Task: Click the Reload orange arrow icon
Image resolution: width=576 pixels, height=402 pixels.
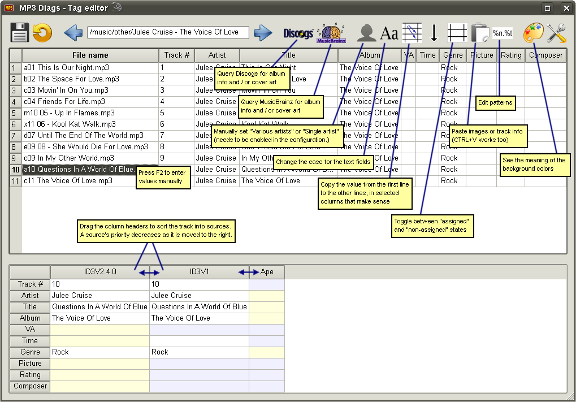Action: pyautogui.click(x=42, y=33)
